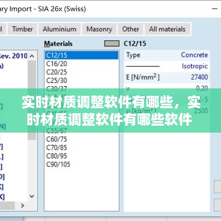Image resolution: width=221 pixels, height=221 pixels.
Task: Click the code list scroll-up arrow
Action: [x=32, y=56]
